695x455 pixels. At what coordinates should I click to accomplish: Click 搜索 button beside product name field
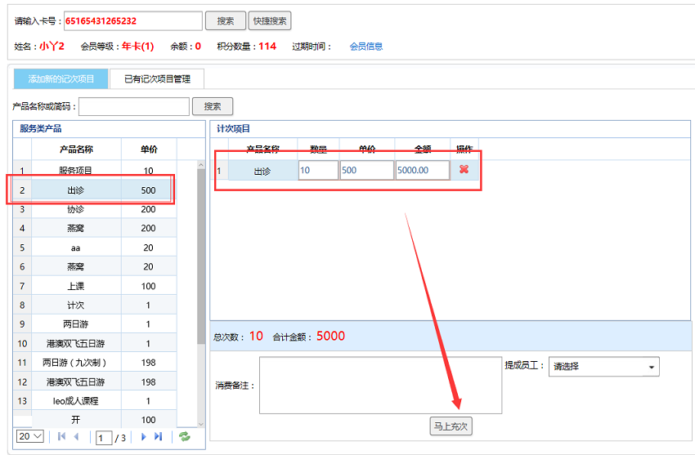coord(213,106)
